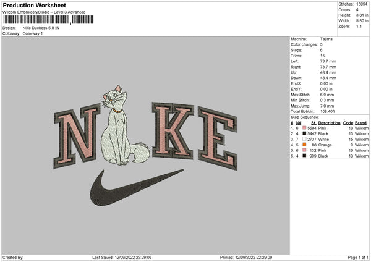Click the black swatch in stop row 6

[304, 156]
